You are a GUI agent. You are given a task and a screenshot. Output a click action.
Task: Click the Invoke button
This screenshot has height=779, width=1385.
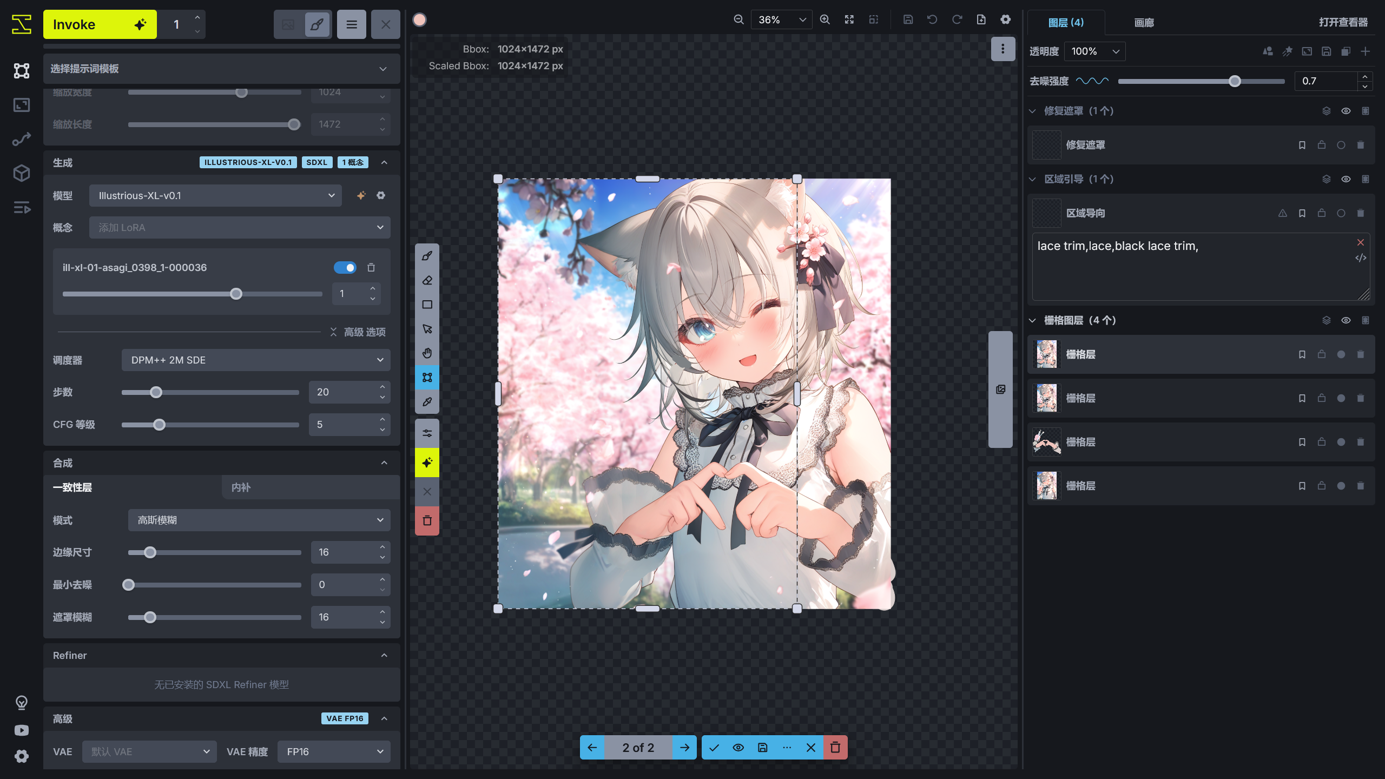(100, 24)
